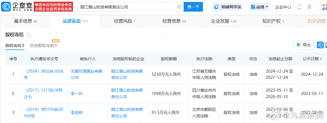Click the 查一下 search button

click(193, 7)
